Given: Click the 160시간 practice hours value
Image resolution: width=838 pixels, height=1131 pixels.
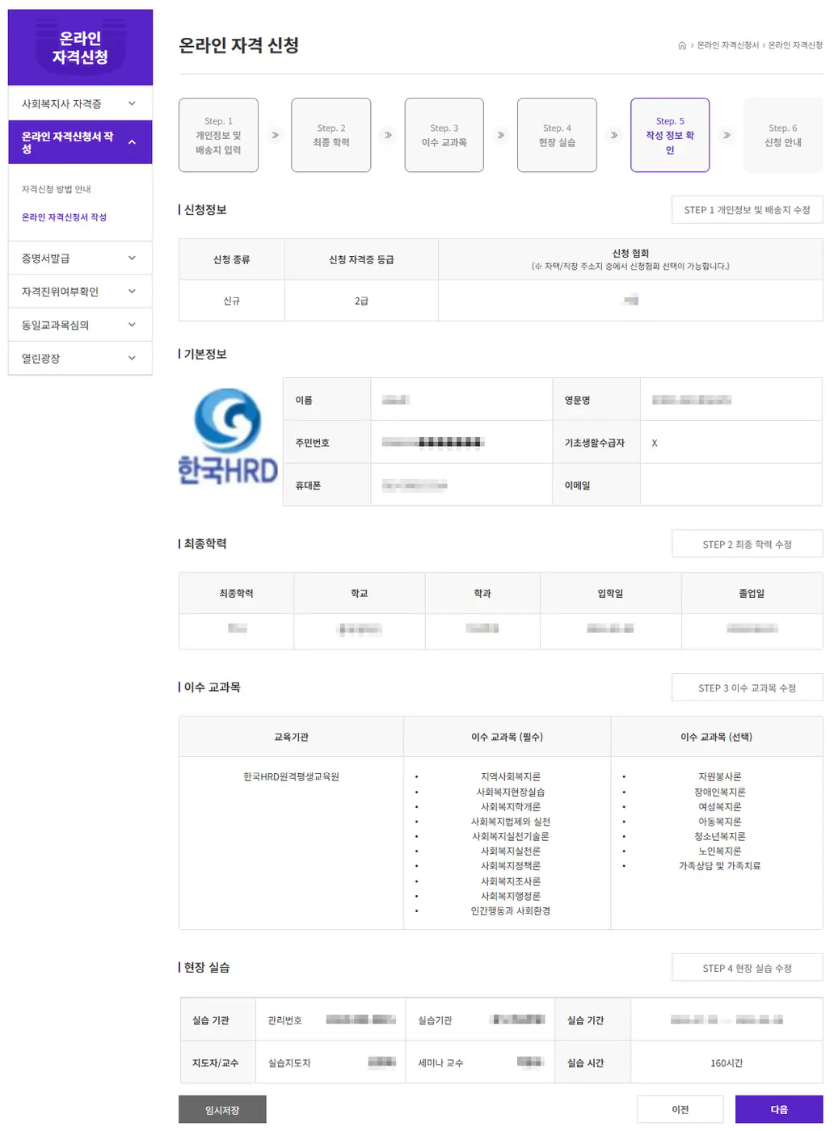Looking at the screenshot, I should coord(726,1063).
